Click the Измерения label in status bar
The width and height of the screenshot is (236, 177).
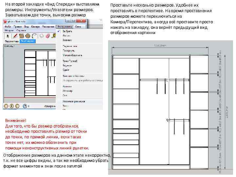tap(50, 106)
